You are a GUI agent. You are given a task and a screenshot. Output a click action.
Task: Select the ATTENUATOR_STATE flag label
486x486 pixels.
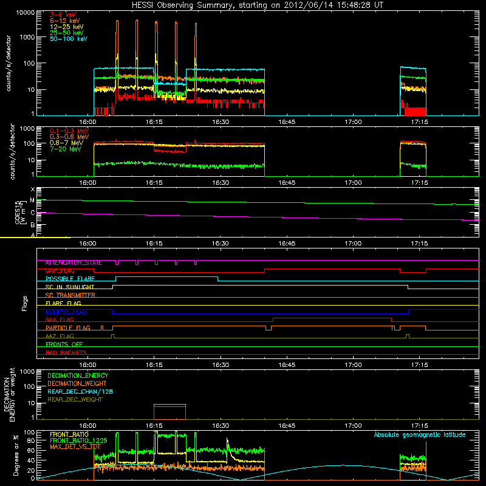(74, 262)
